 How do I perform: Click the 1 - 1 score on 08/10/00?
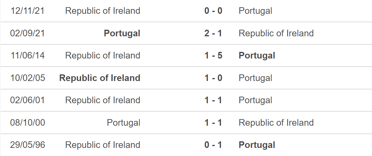213,123
